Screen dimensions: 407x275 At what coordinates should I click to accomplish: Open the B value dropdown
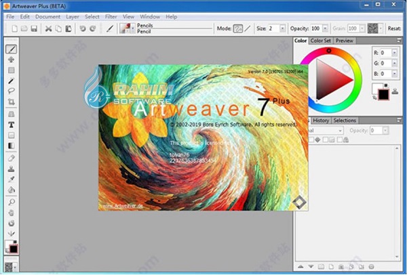click(x=395, y=74)
